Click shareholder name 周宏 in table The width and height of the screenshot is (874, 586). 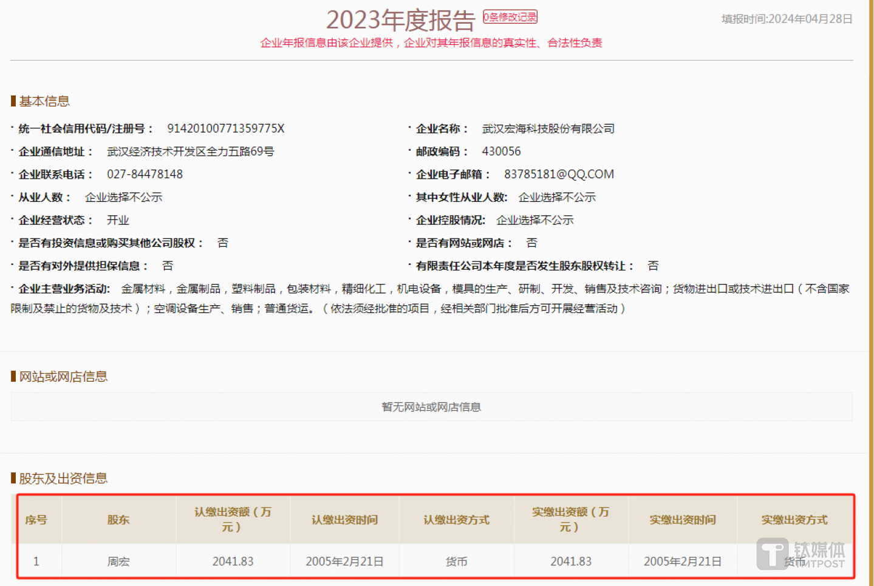[x=118, y=562]
